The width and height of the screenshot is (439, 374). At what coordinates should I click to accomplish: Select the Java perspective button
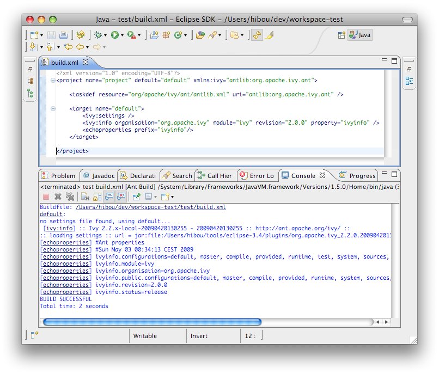[361, 35]
